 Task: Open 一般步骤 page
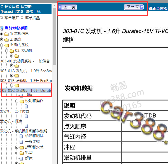[32, 141]
